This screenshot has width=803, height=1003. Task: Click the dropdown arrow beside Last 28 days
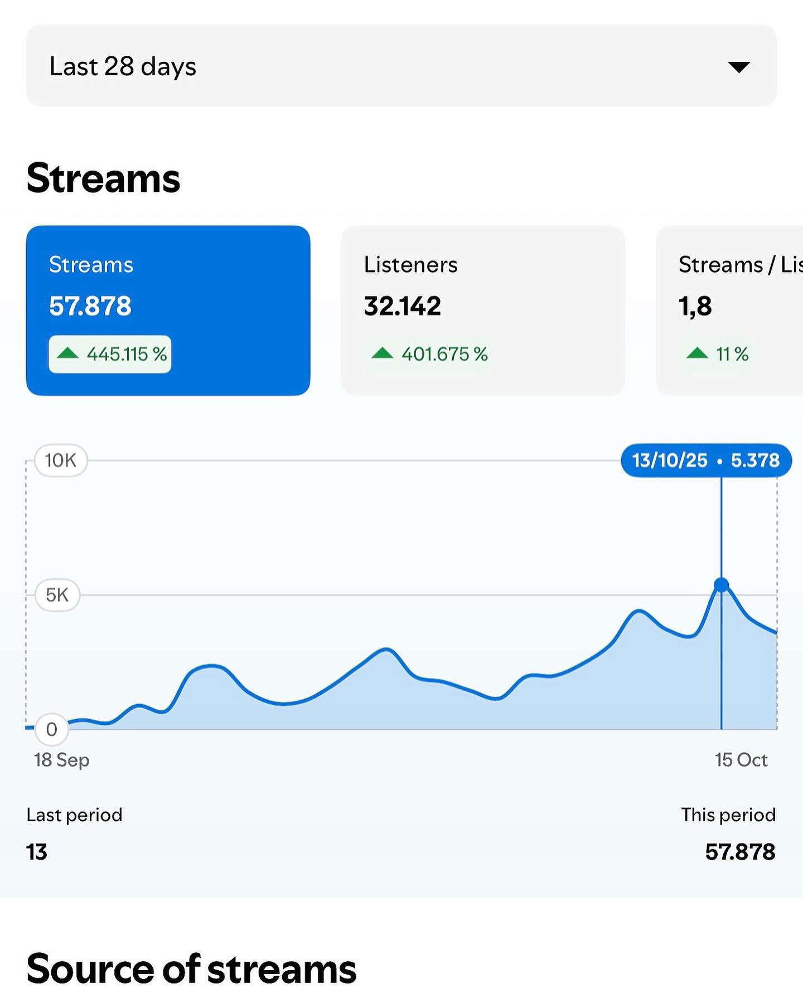tap(739, 67)
